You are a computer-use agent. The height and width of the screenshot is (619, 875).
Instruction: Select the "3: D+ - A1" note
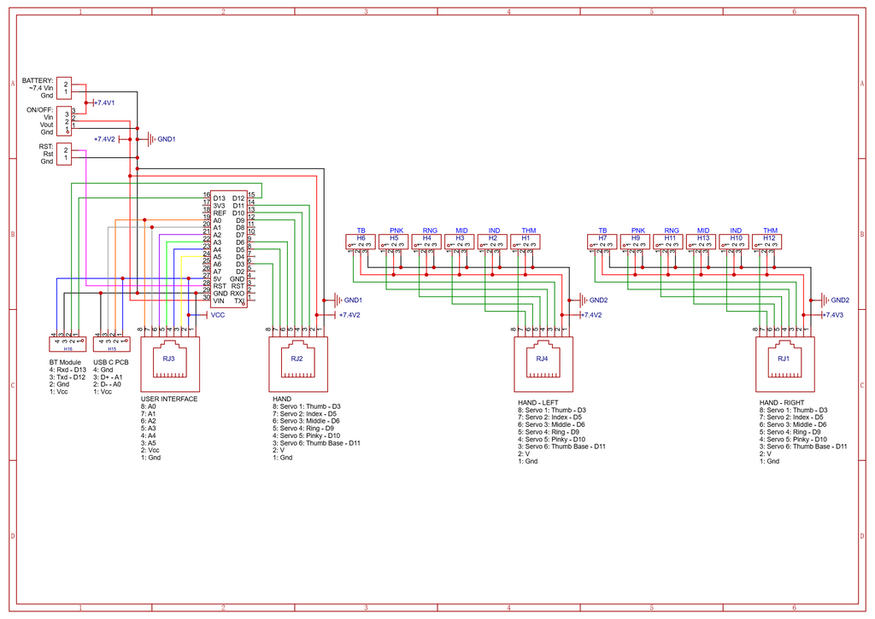tap(108, 377)
